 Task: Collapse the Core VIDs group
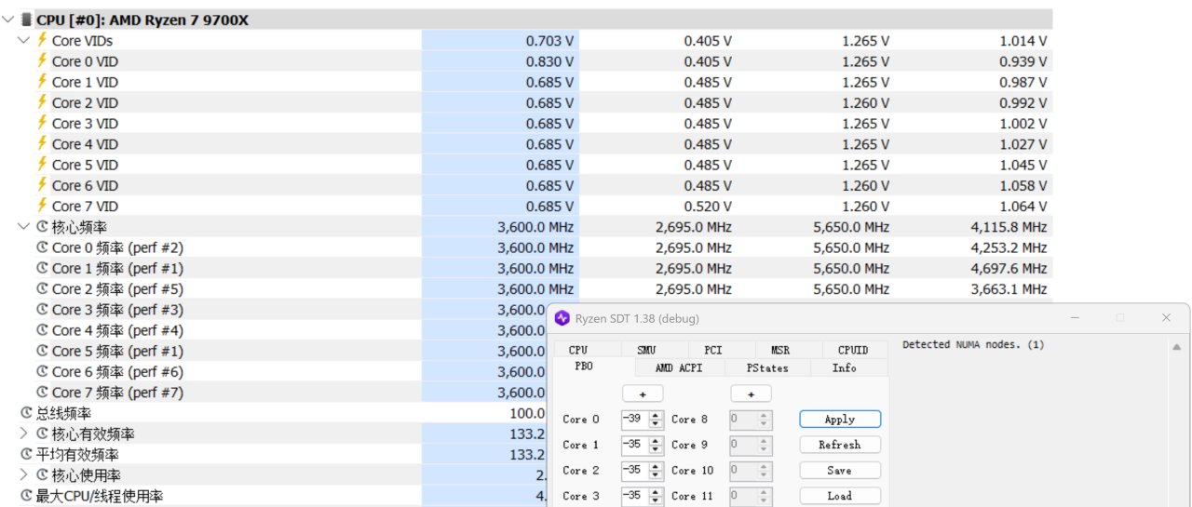(23, 40)
